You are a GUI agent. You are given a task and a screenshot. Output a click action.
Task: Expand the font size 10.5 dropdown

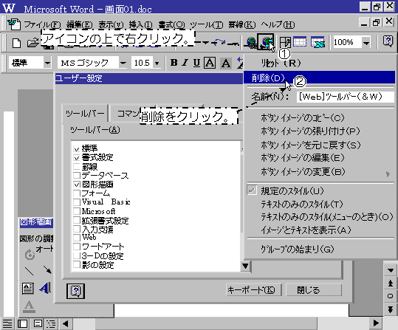157,63
